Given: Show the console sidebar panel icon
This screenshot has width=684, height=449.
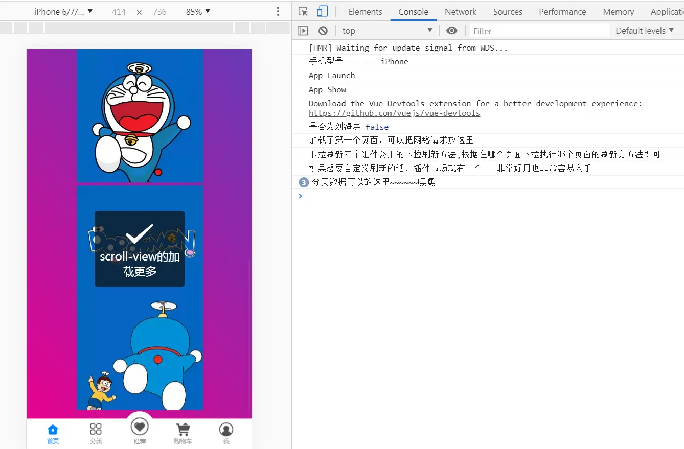Looking at the screenshot, I should point(303,31).
